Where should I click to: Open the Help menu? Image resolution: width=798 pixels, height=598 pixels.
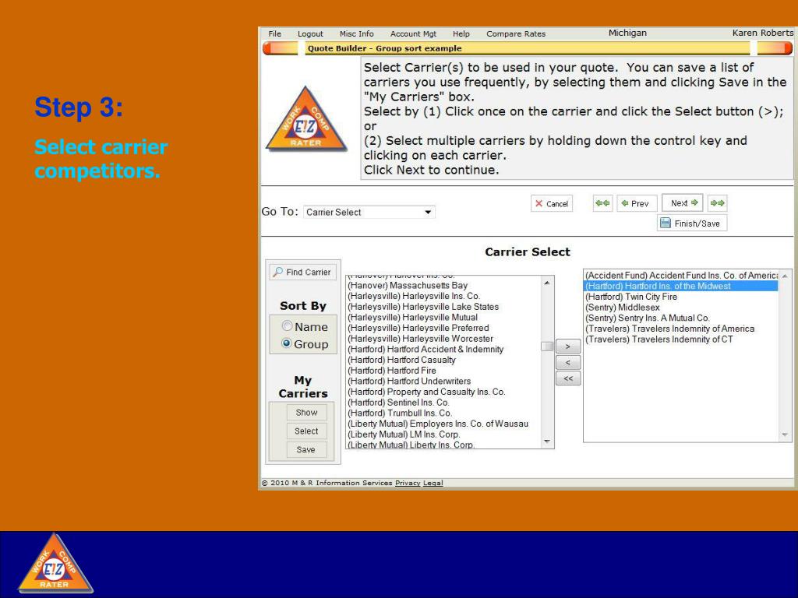click(461, 33)
